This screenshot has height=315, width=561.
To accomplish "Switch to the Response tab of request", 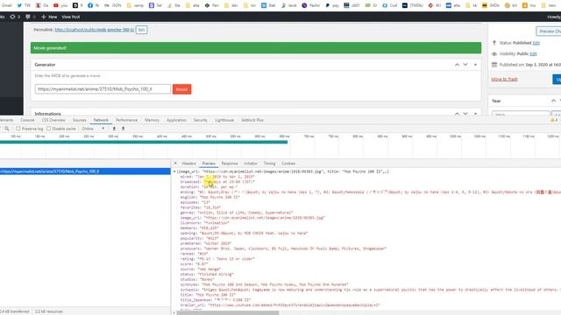I will pos(230,164).
